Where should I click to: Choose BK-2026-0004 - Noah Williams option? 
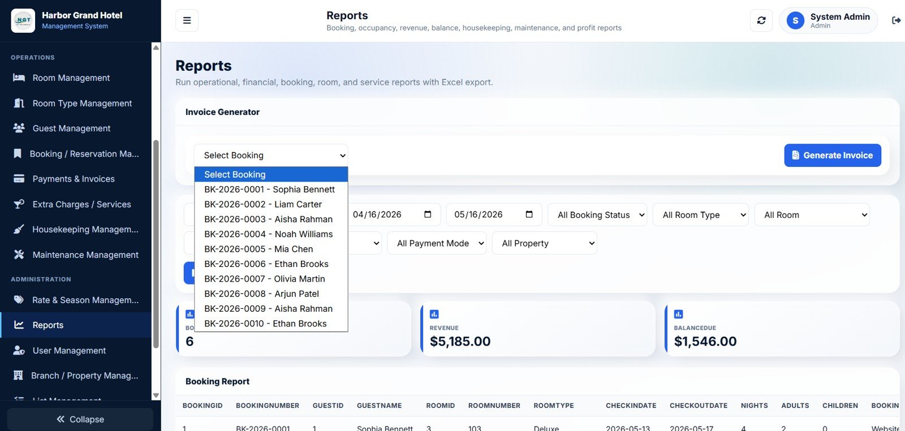click(271, 234)
